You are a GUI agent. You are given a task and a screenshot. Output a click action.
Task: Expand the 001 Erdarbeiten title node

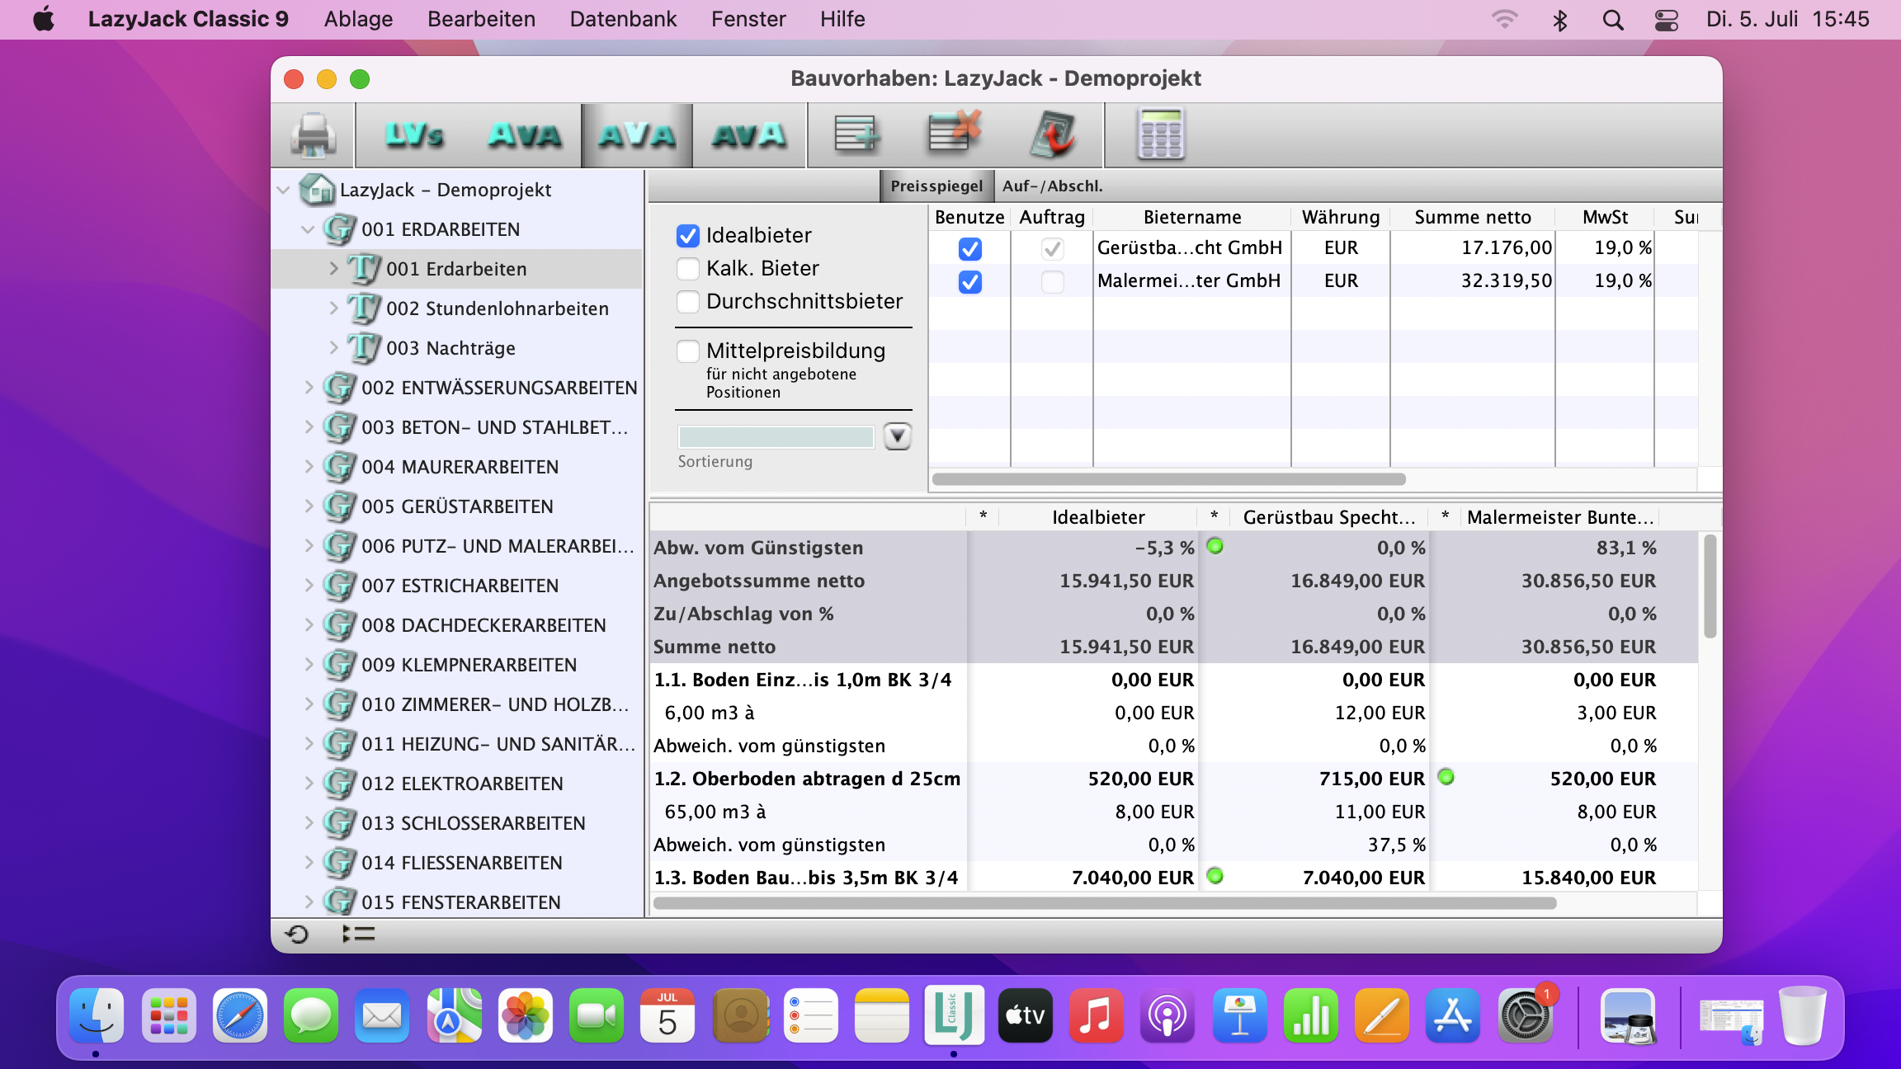click(333, 269)
